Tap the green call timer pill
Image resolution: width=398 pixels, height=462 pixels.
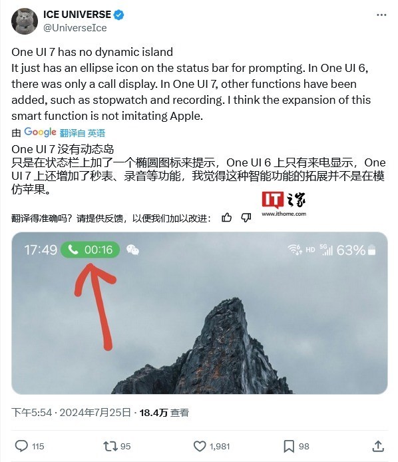pos(90,250)
